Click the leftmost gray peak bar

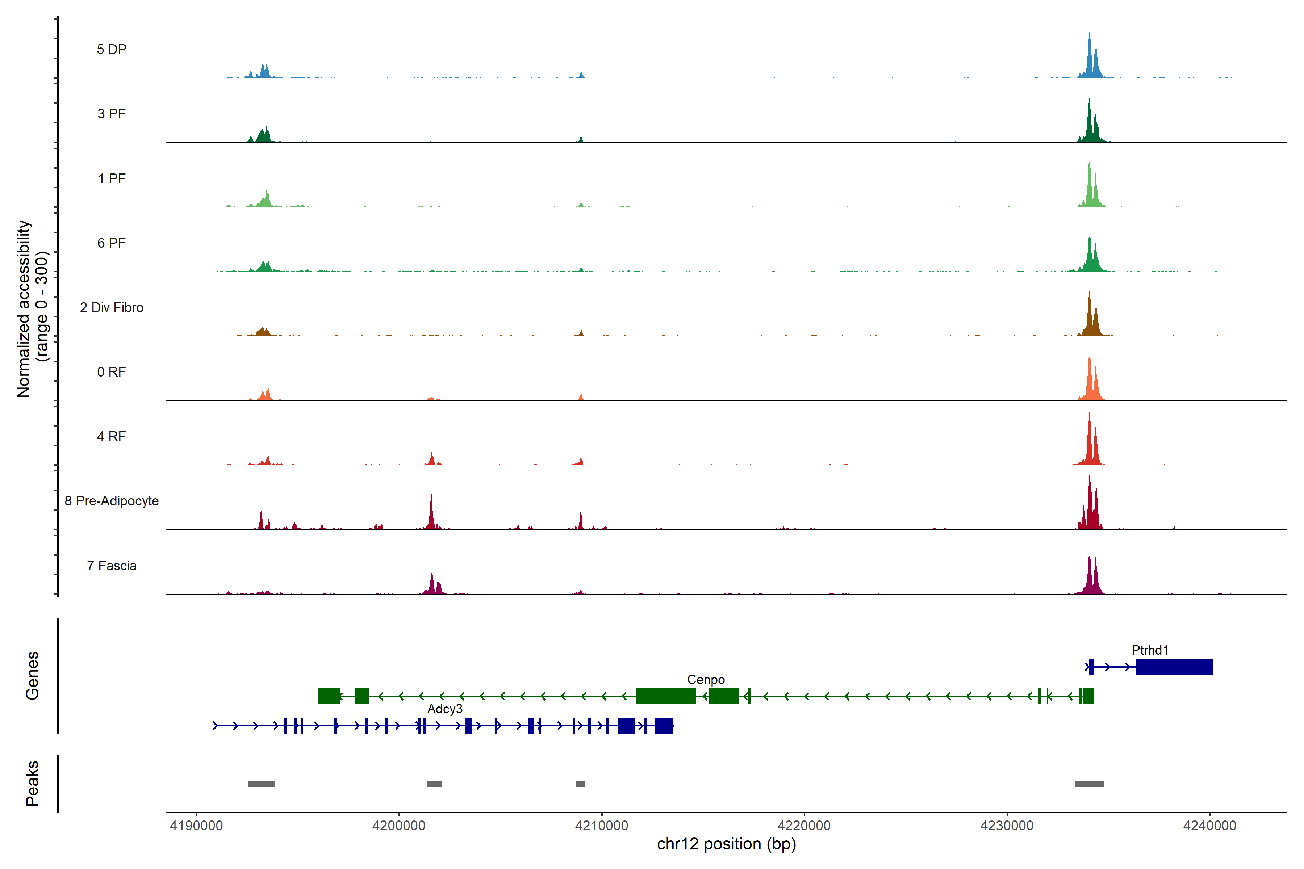262,784
